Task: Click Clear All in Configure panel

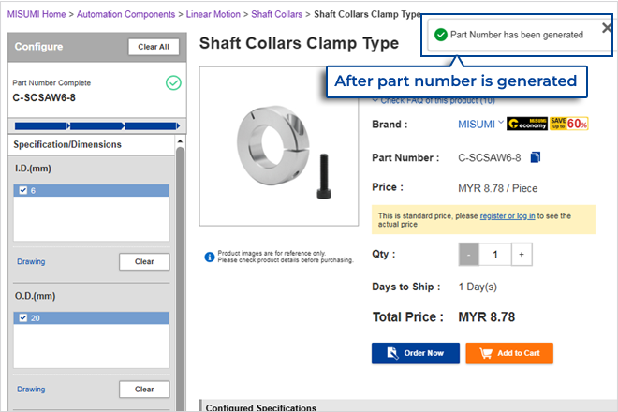Action: click(154, 47)
